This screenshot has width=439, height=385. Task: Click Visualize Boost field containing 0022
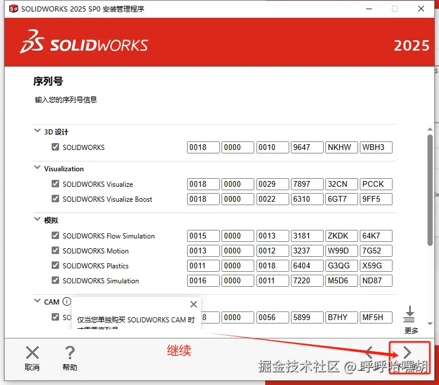273,199
